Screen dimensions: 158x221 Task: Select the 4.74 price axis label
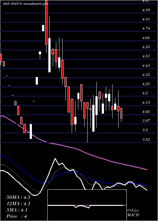click(x=146, y=28)
